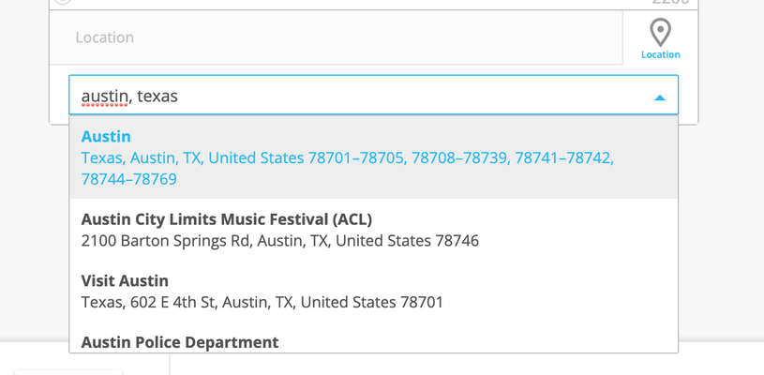Click the partial circular icon at the top left
The image size is (764, 375).
tap(62, 2)
